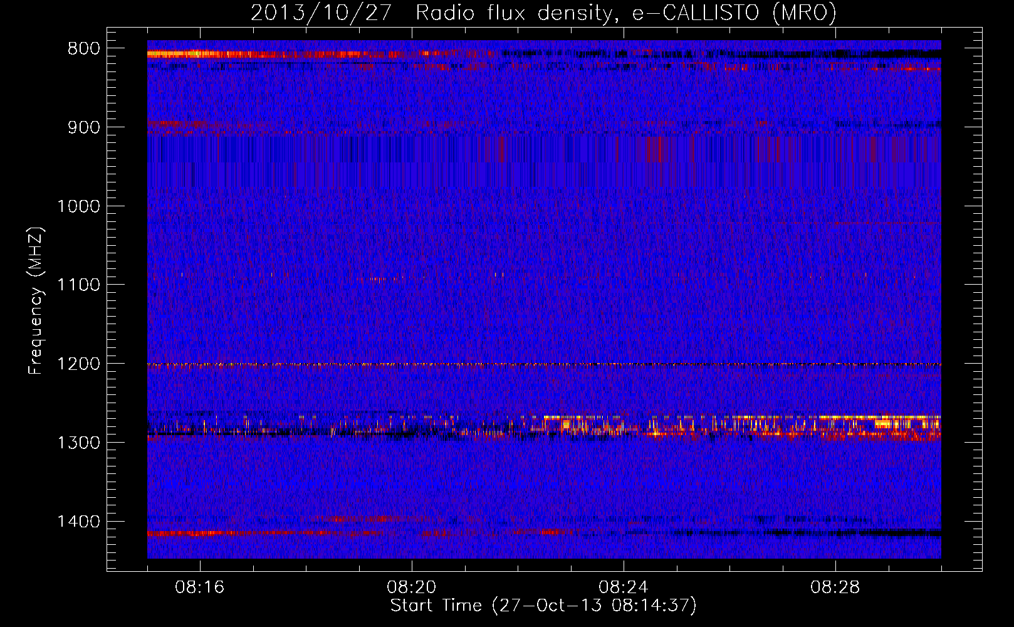Click the 08:24 time tick label
The width and height of the screenshot is (1014, 627).
click(x=624, y=587)
